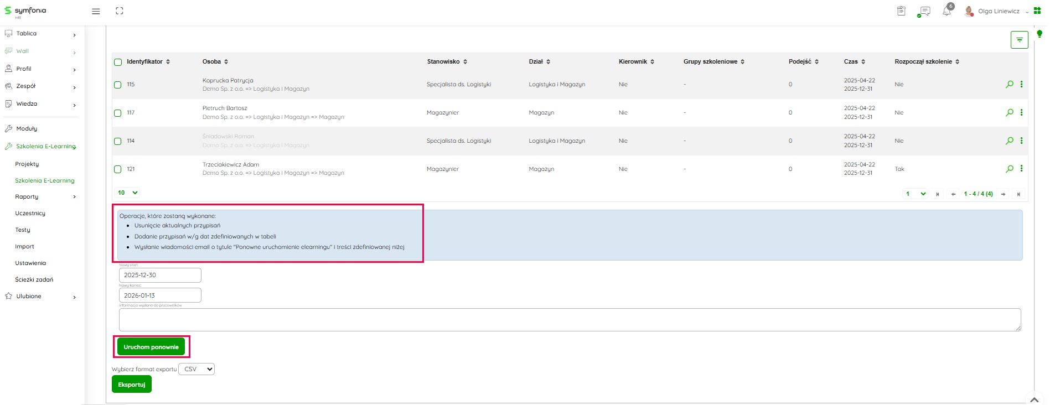The width and height of the screenshot is (1055, 405).
Task: Select the checkbox for row 115
Action: pyautogui.click(x=118, y=85)
